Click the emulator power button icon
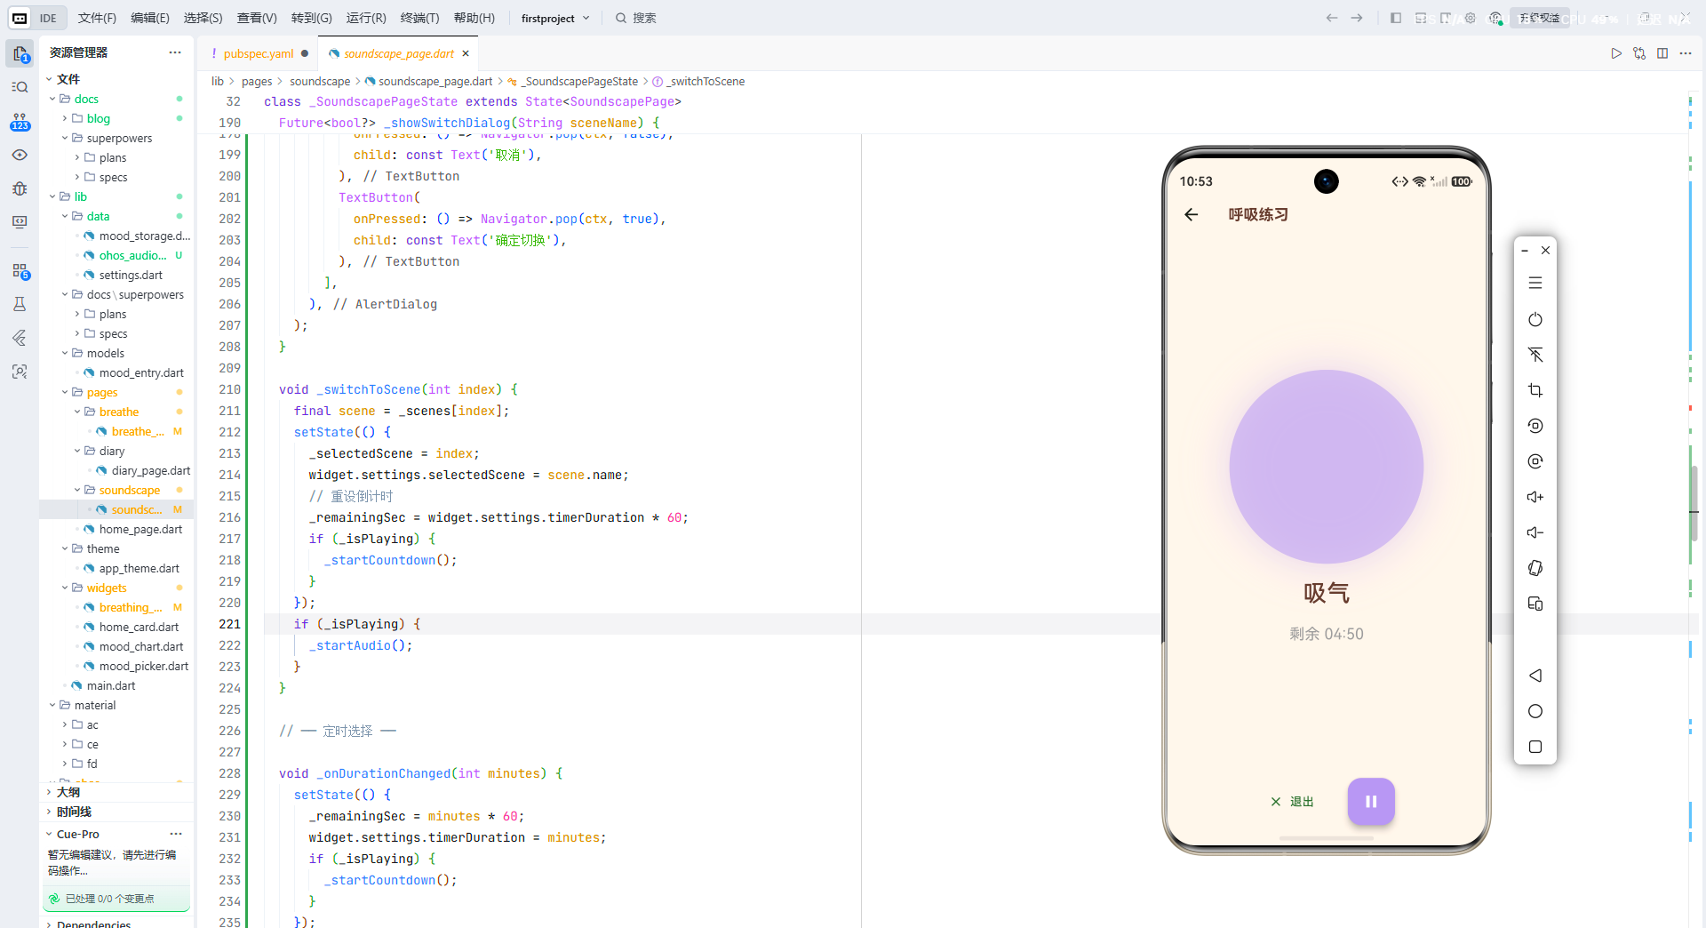The image size is (1706, 928). click(1535, 319)
